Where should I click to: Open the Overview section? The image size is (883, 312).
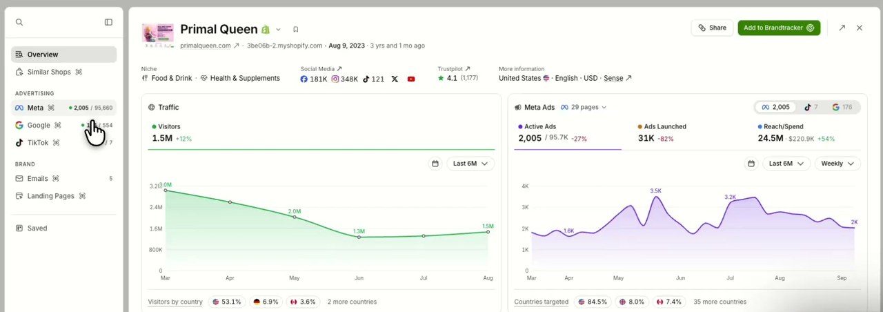tap(63, 55)
